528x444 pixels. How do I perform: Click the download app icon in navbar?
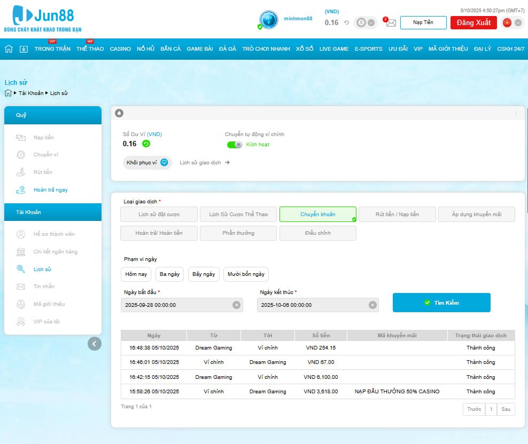24,49
